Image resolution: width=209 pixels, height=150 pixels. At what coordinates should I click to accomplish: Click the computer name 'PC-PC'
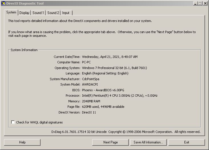click(x=86, y=62)
